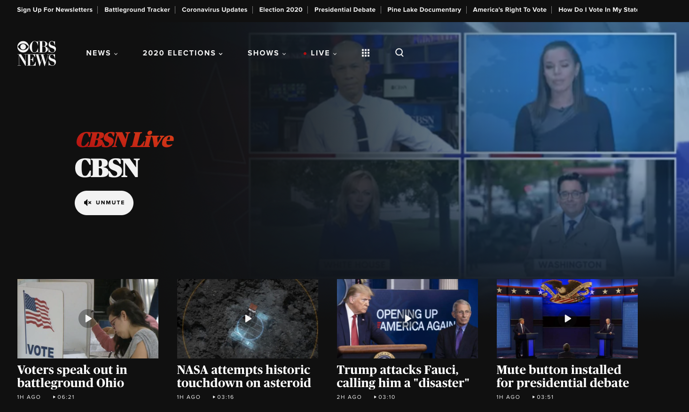Open the debate stage thumbnail
This screenshot has width=689, height=412.
567,319
